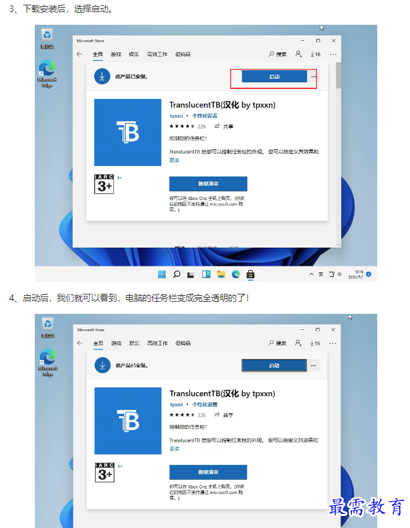Click 启动 button in step 3 screenshot
The height and width of the screenshot is (528, 410).
point(274,76)
